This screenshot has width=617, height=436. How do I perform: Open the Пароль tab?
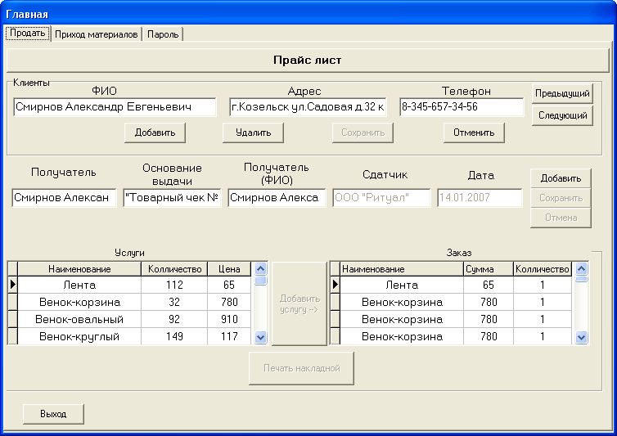[x=164, y=34]
